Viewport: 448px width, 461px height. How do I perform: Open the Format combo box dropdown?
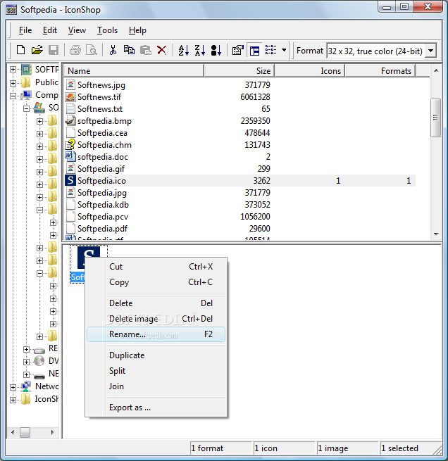(430, 51)
